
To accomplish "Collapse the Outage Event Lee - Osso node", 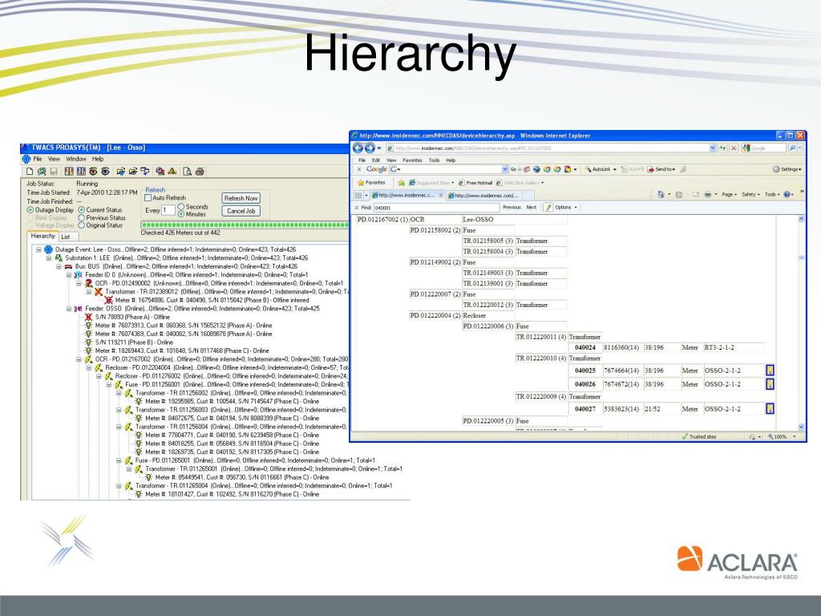I will coord(38,250).
